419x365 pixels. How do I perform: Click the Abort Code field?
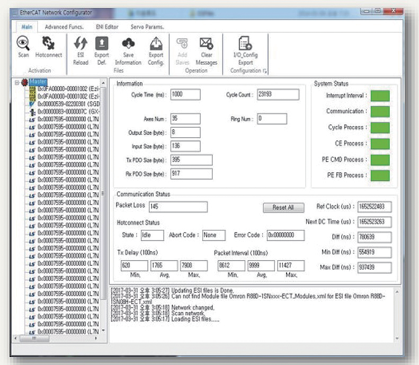tap(214, 235)
